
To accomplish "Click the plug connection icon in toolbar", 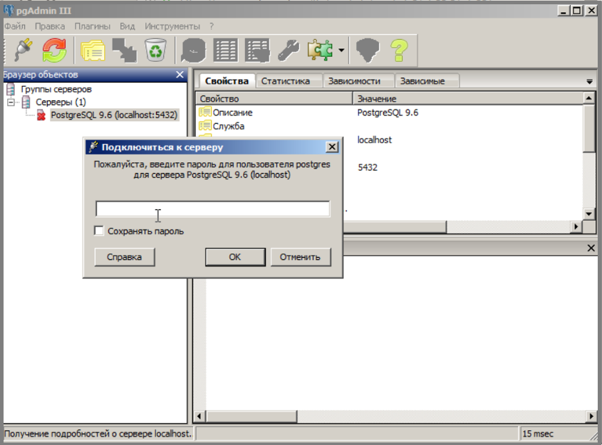I will [x=24, y=51].
